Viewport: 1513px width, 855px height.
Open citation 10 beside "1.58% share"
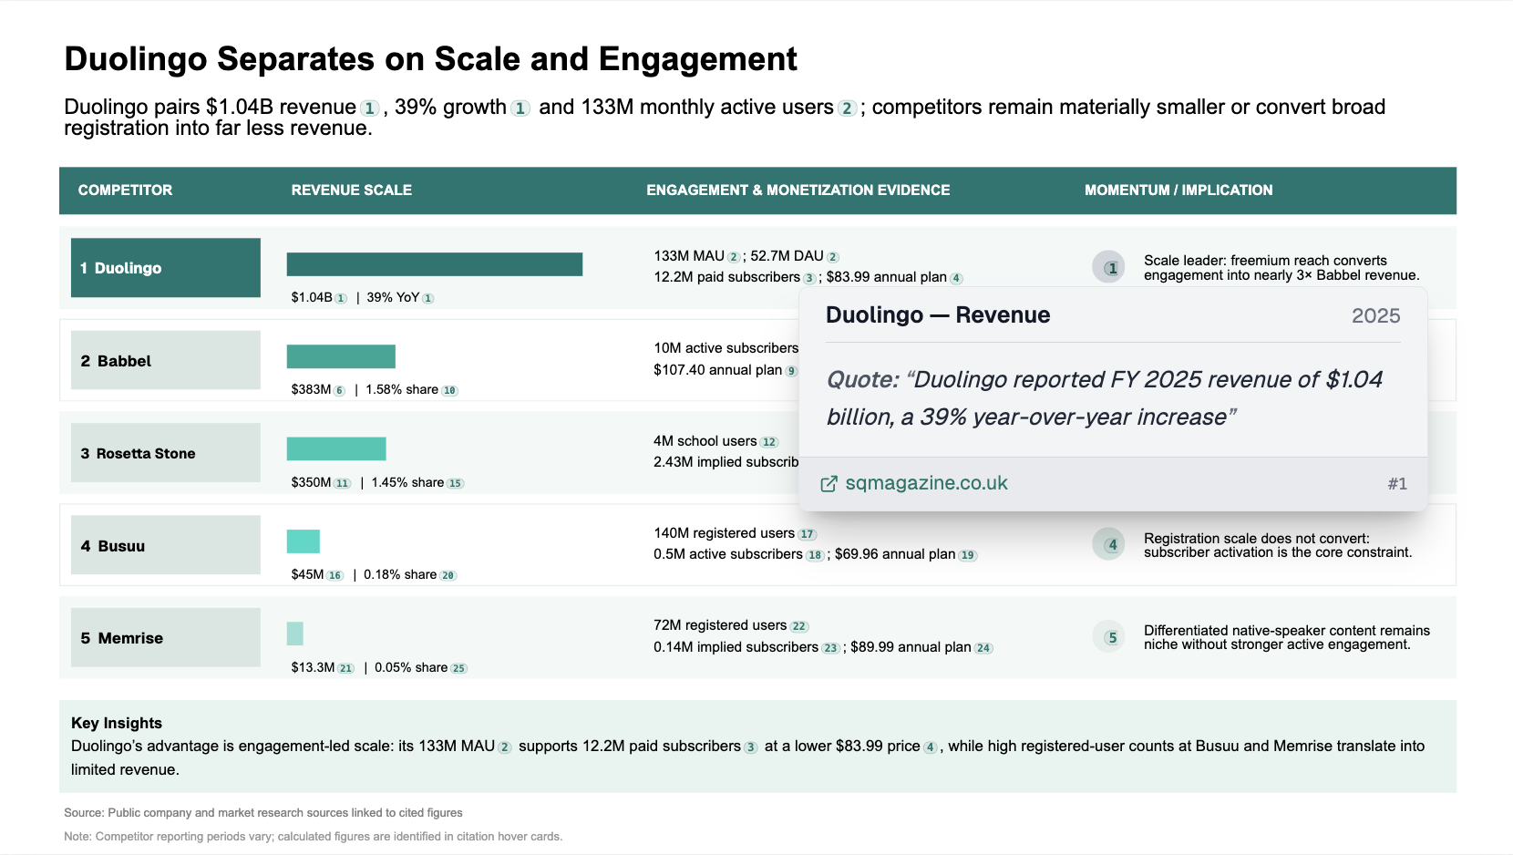[x=449, y=390]
